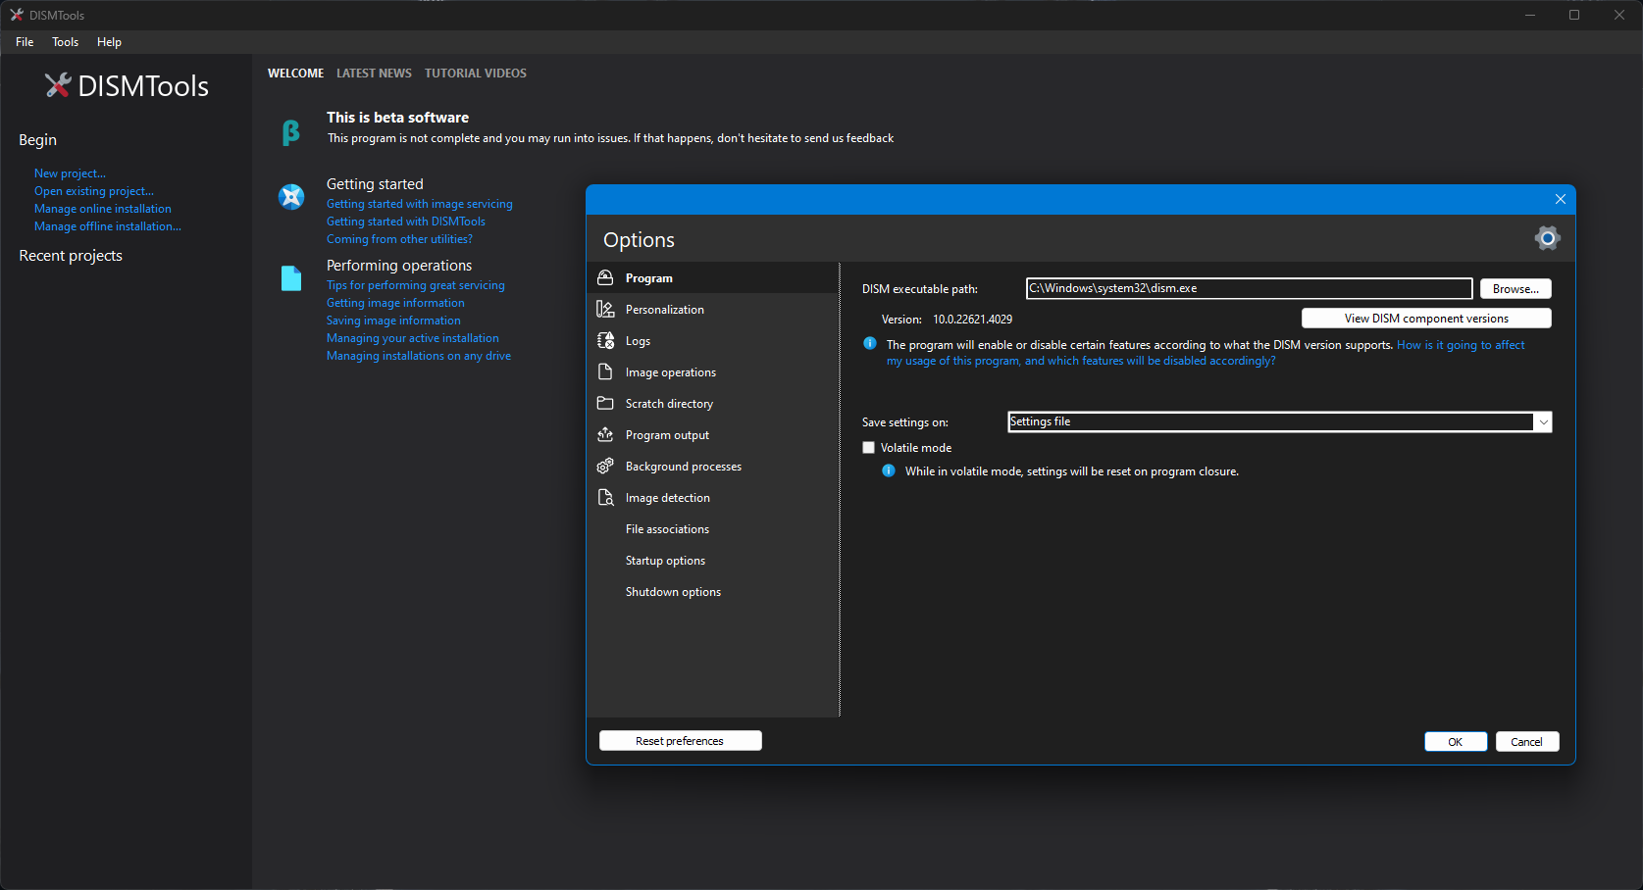The height and width of the screenshot is (890, 1643).
Task: Click the Getting started compass icon
Action: [x=291, y=197]
